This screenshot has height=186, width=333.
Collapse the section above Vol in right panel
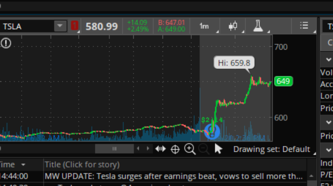328,60
